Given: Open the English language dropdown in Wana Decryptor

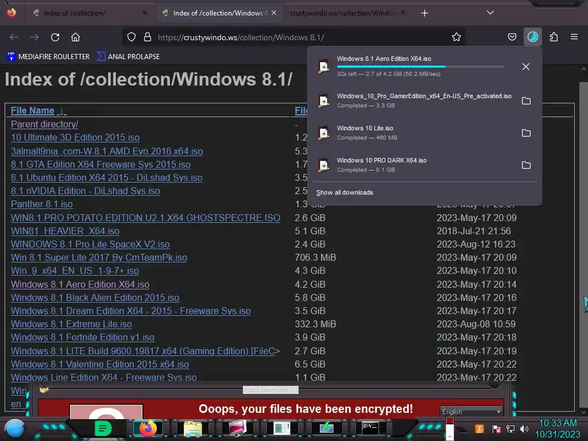Looking at the screenshot, I should point(471,411).
